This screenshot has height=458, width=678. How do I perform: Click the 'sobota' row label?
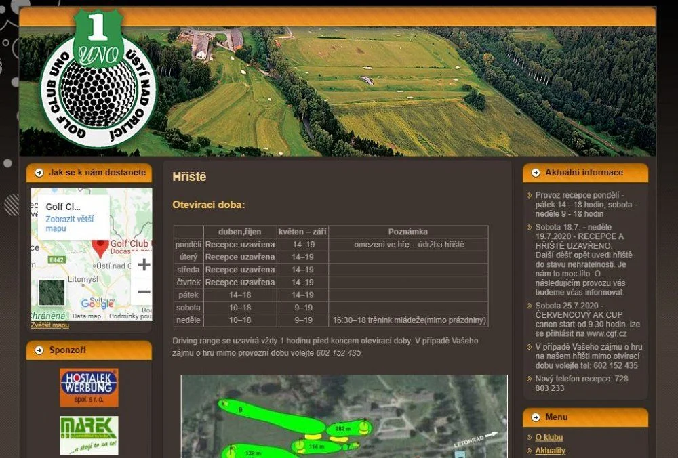tap(188, 308)
